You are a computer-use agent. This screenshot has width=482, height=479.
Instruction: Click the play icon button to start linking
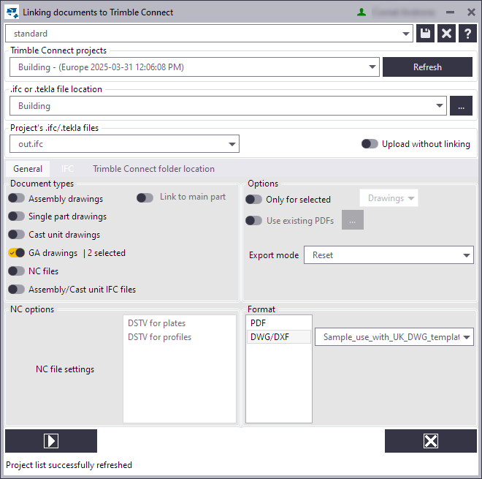(51, 441)
